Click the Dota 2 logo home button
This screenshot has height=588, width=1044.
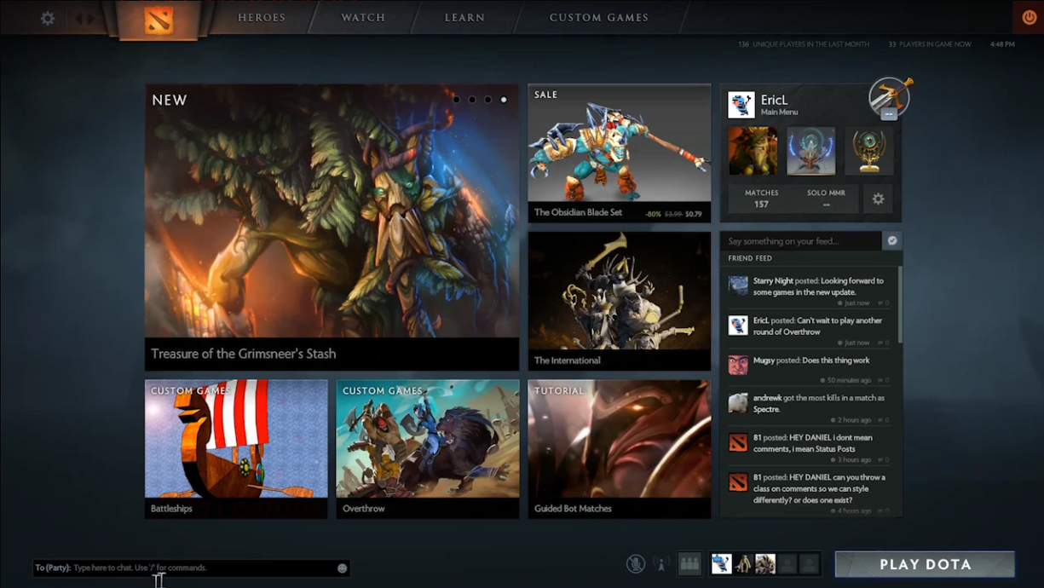[x=159, y=19]
